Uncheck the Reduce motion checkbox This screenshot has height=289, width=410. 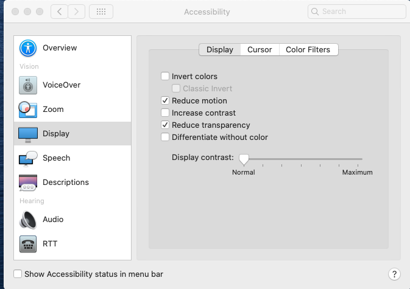coord(165,101)
